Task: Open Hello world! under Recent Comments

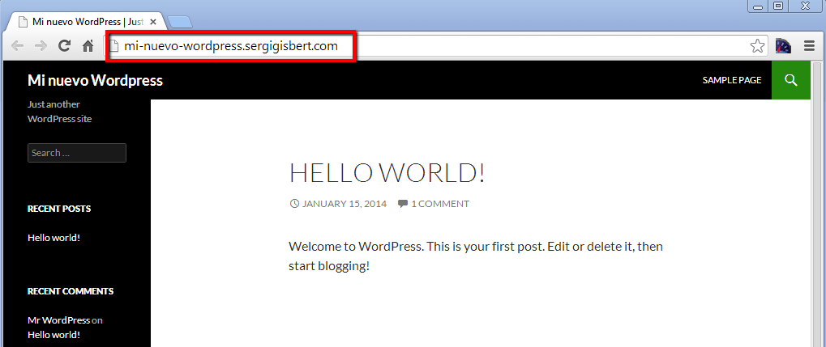Action: (53, 334)
